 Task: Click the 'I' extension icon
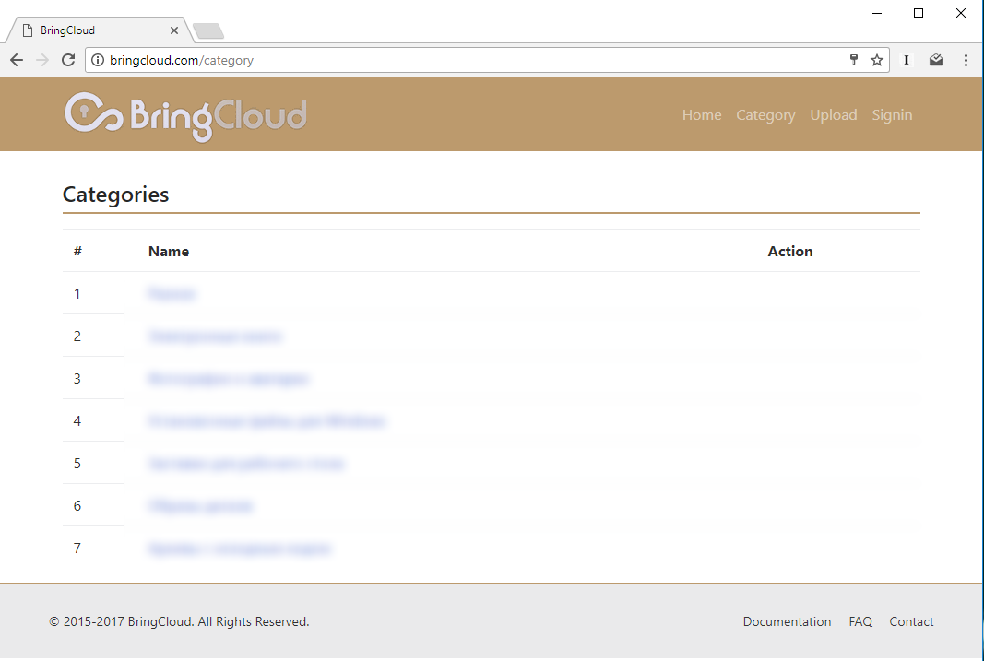[906, 59]
